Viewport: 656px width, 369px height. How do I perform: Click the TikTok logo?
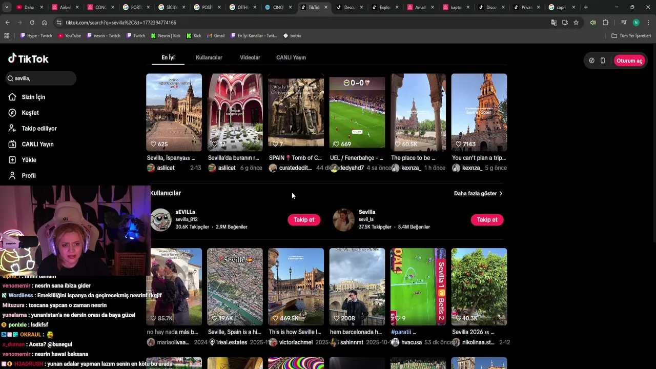(28, 58)
